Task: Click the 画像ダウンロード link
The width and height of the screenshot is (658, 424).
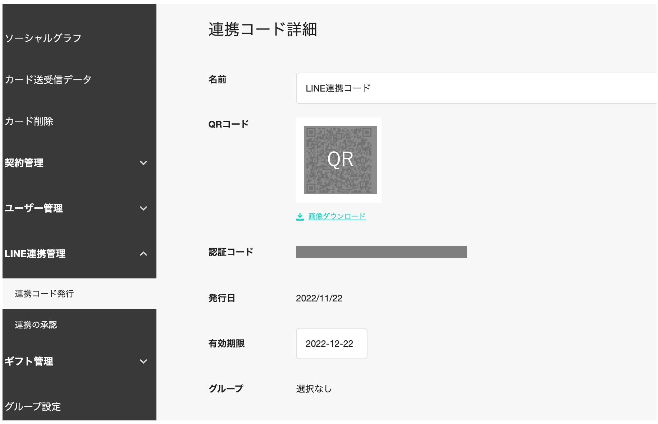Action: (x=337, y=216)
